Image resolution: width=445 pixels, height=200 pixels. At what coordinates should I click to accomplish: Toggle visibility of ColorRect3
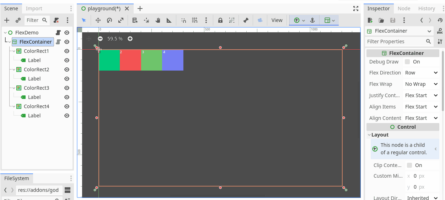point(67,88)
